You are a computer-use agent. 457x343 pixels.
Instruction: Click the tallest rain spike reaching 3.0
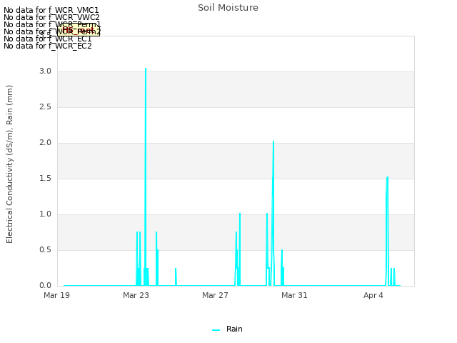(x=146, y=175)
